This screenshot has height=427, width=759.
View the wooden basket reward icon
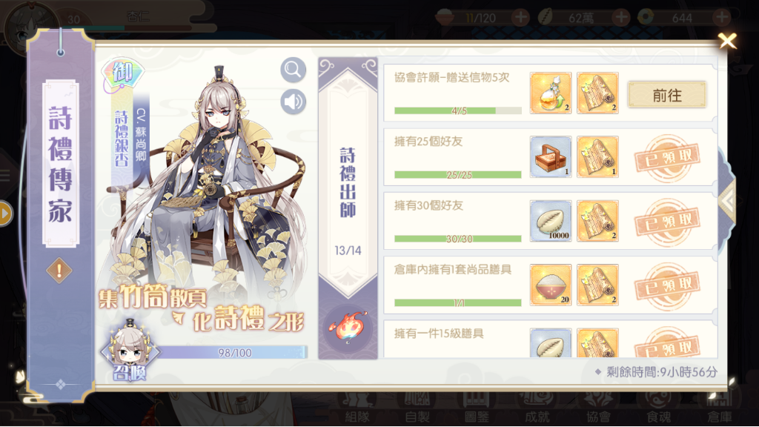551,157
